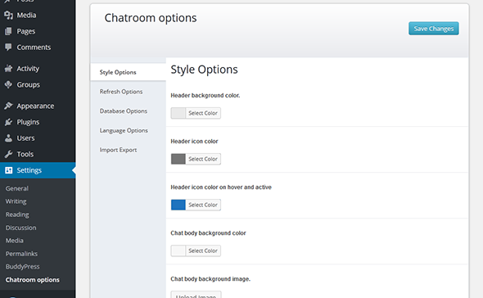Click the 'Style Options' section heading

click(204, 70)
